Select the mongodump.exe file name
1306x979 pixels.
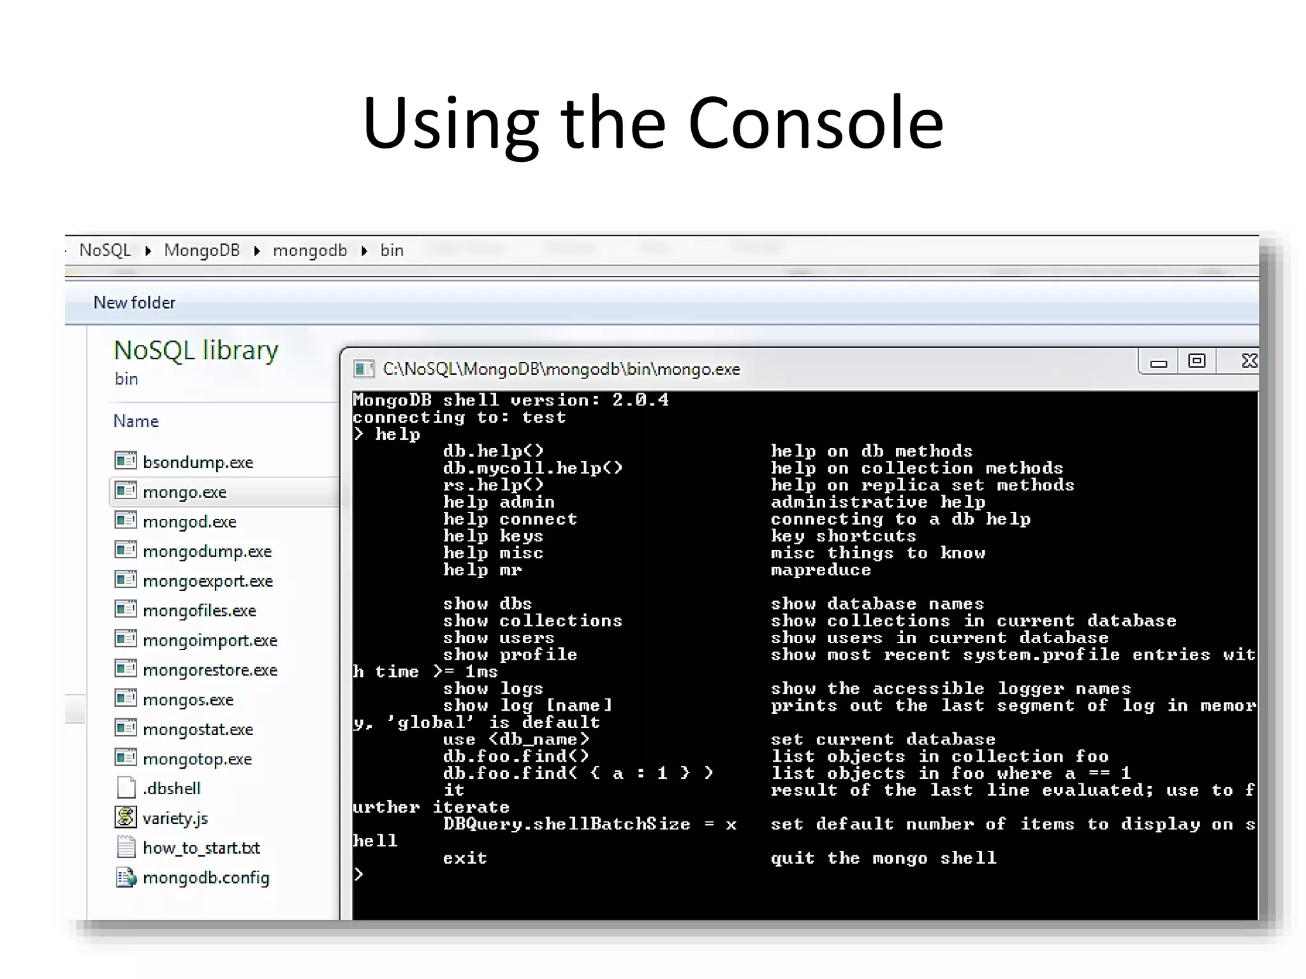point(207,551)
